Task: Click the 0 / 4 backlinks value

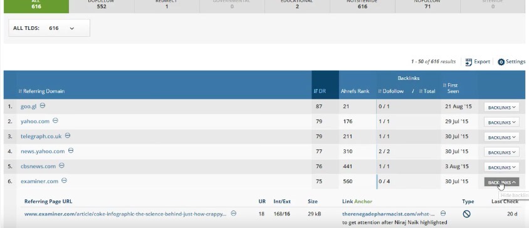Action: pos(384,181)
